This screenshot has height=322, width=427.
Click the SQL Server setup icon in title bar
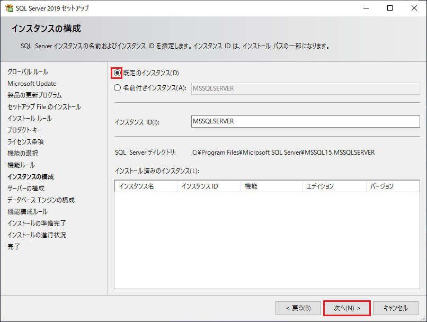pos(10,8)
